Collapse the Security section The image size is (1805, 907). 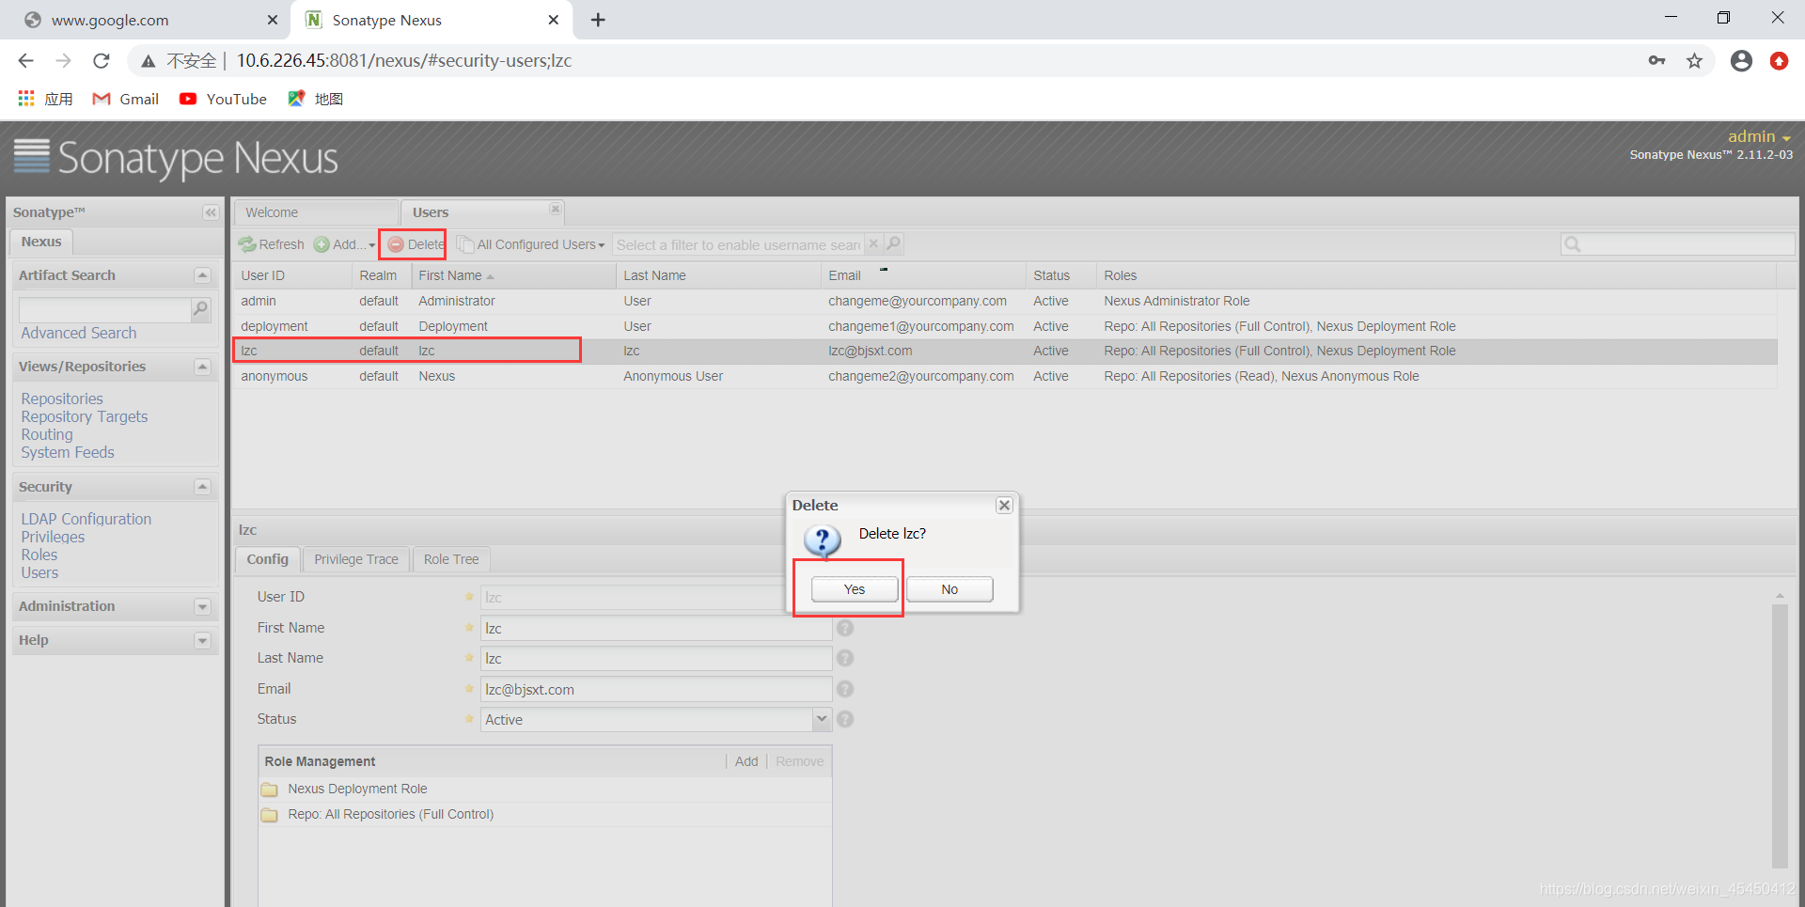[x=202, y=487]
